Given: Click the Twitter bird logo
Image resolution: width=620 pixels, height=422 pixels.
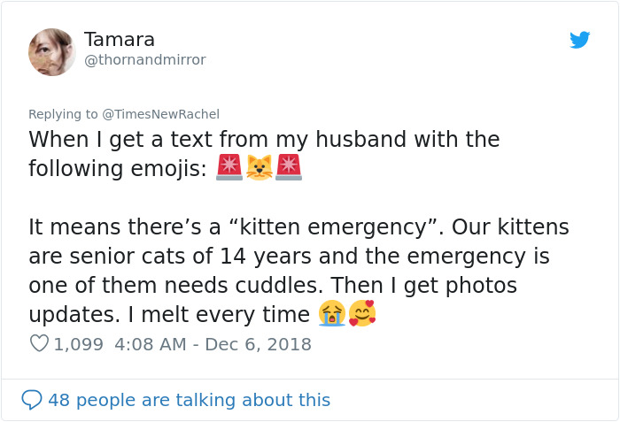Looking at the screenshot, I should point(580,40).
